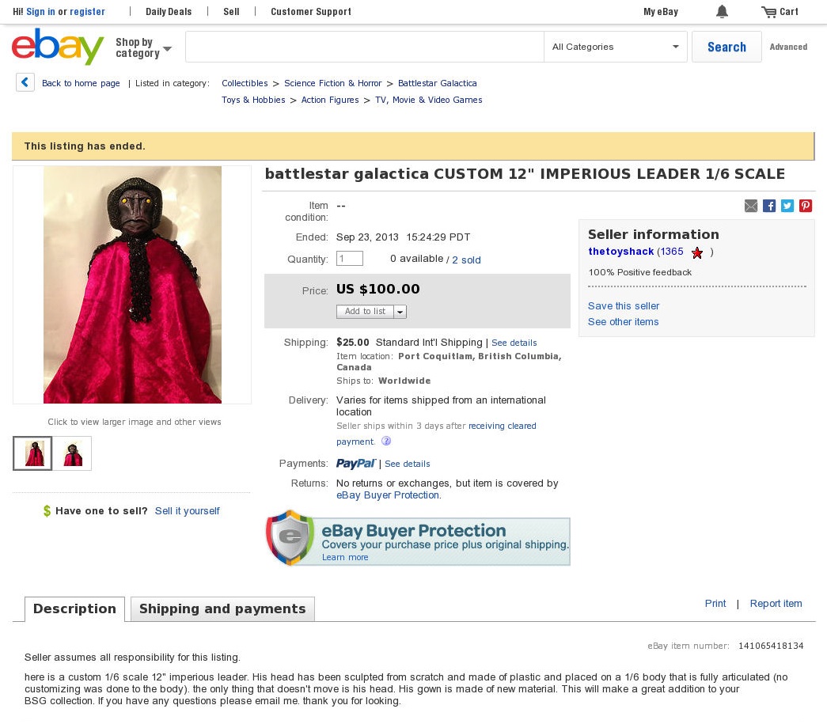Share listing on Twitter icon

tap(787, 206)
